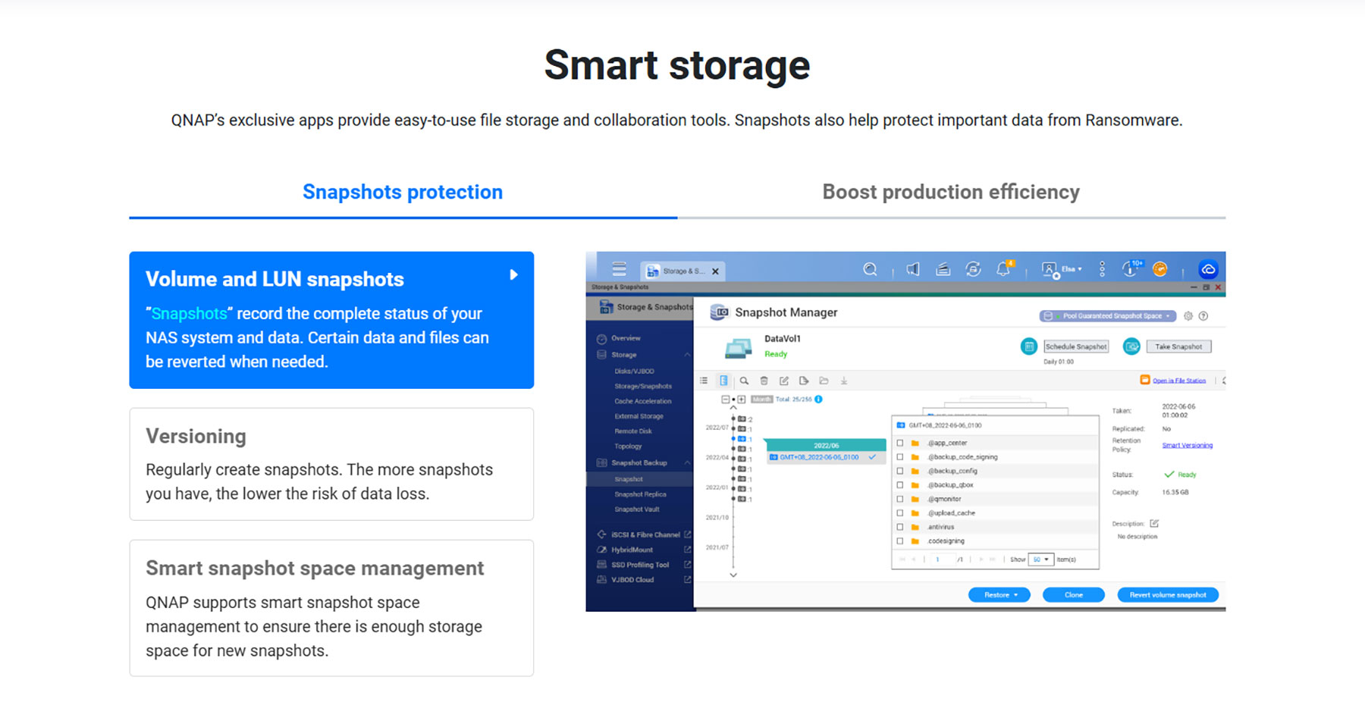Click the delete trash icon in snapshot toolbar
Image resolution: width=1365 pixels, height=724 pixels.
pos(764,381)
